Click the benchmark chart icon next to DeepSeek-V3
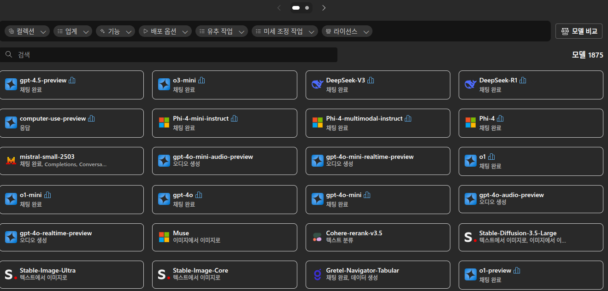This screenshot has height=291, width=608. pyautogui.click(x=371, y=80)
